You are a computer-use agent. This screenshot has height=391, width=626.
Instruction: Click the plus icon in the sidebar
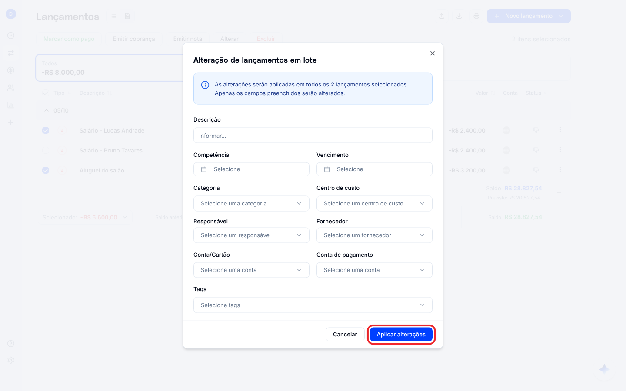[11, 123]
